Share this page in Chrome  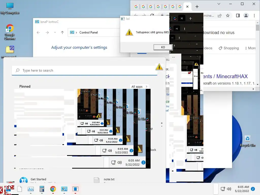click(x=220, y=15)
